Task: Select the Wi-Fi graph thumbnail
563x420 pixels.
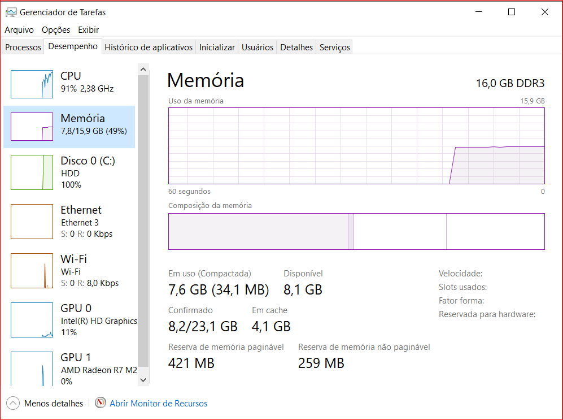Action: pyautogui.click(x=32, y=271)
